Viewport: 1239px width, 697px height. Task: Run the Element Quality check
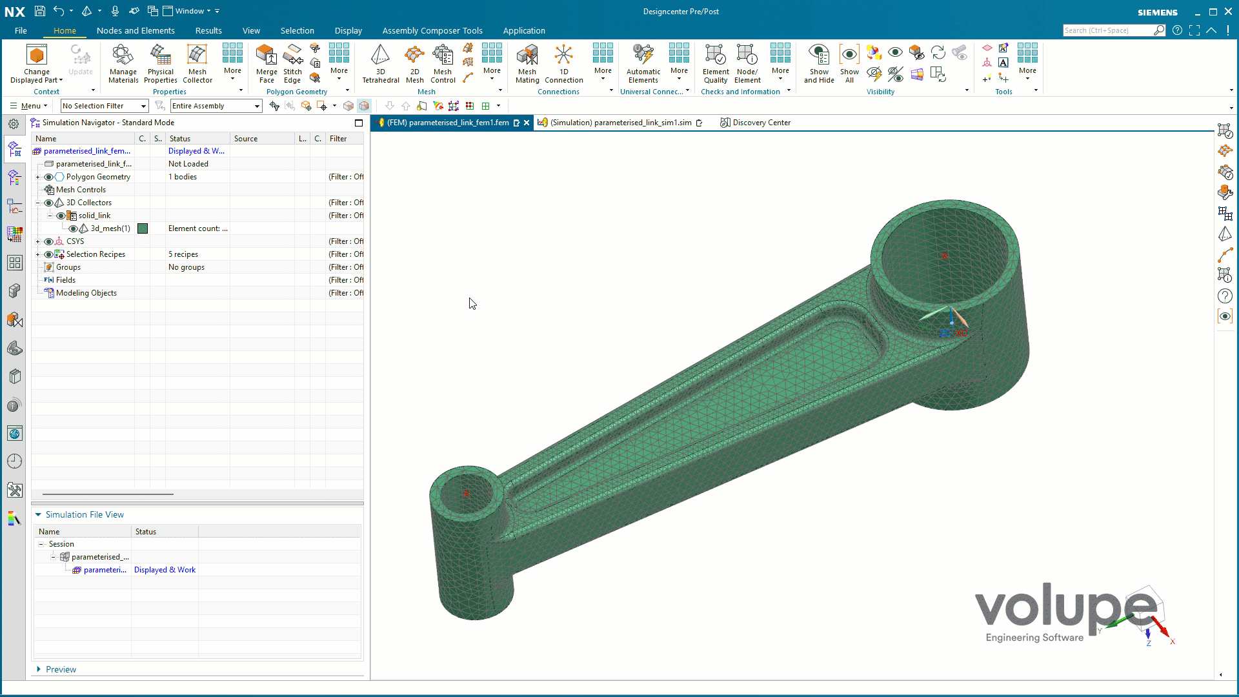(716, 64)
